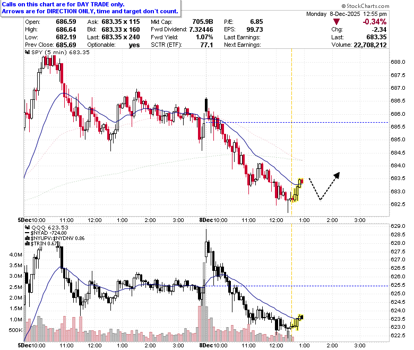Screen dimensions: 414x350
Task: Click the bar icon beside $TRIN
Action: pyautogui.click(x=27, y=244)
